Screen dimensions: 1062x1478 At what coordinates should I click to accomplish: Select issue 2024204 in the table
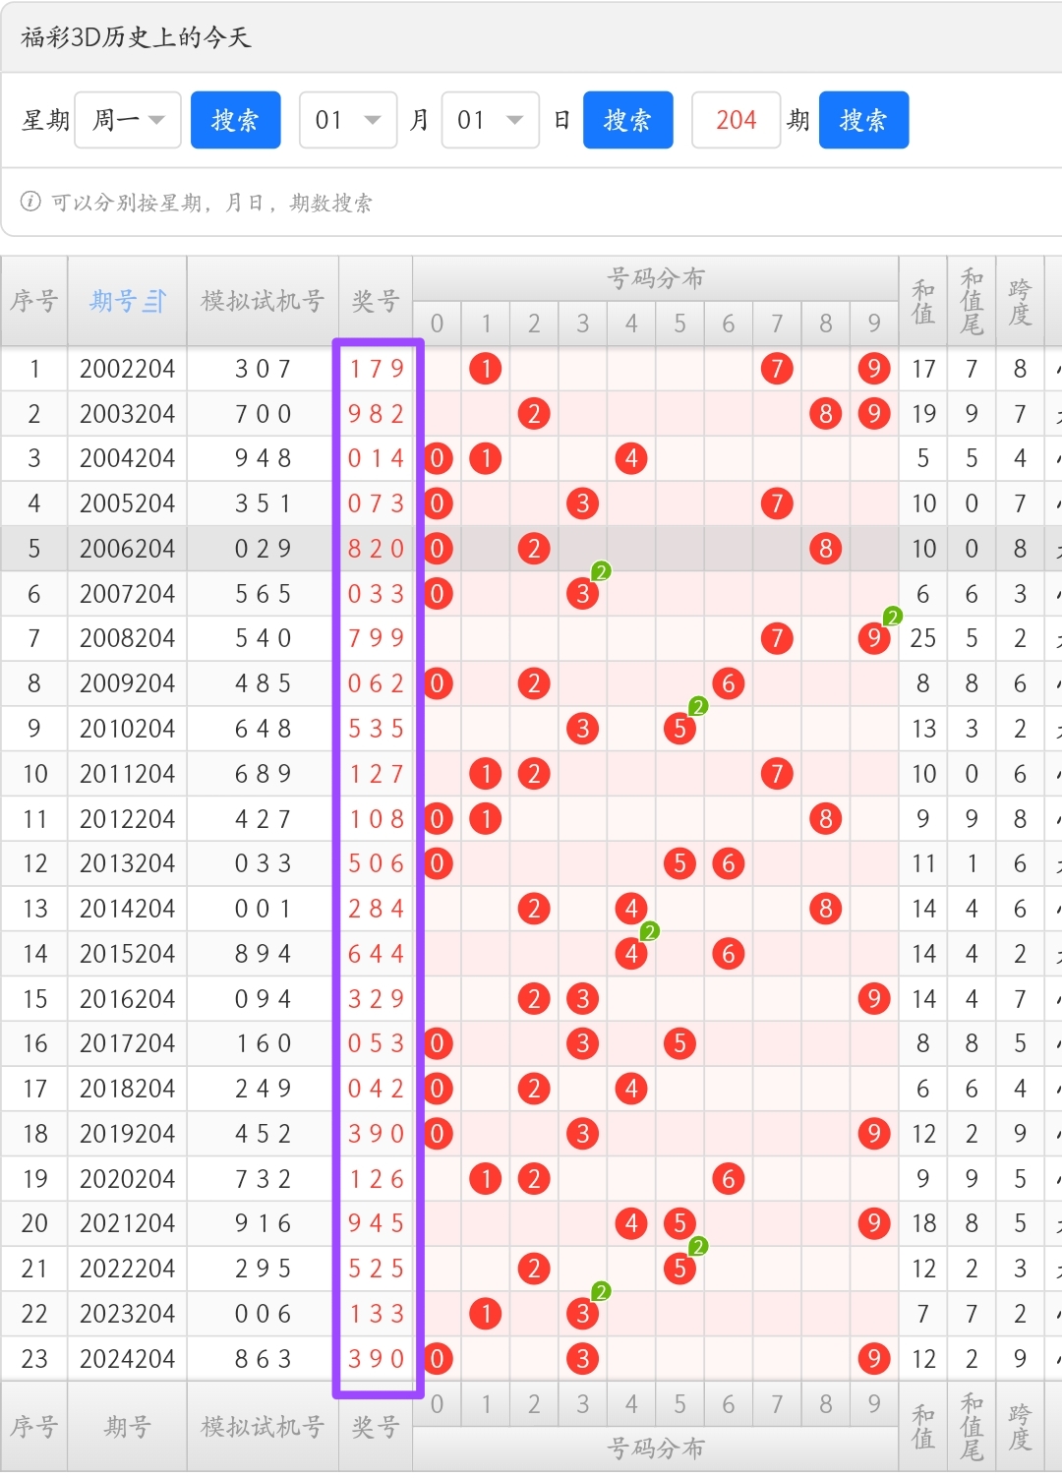[128, 1359]
